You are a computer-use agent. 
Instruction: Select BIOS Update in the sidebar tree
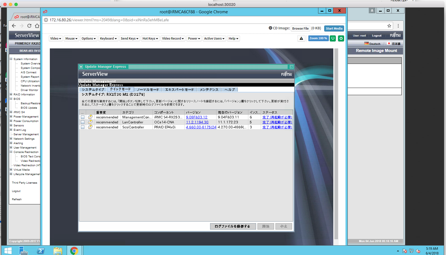[29, 108]
